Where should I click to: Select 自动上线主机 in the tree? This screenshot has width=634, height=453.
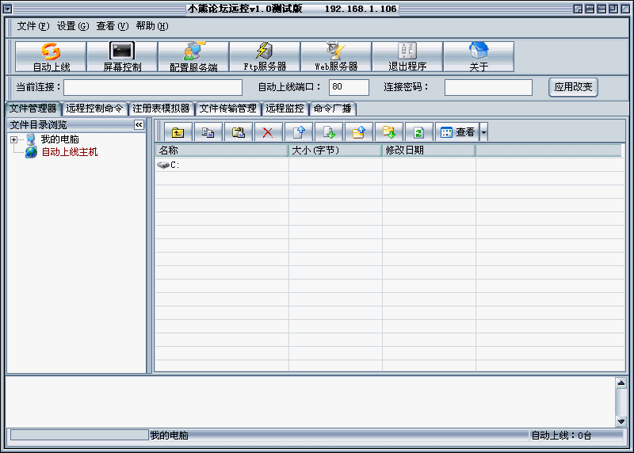coord(70,152)
